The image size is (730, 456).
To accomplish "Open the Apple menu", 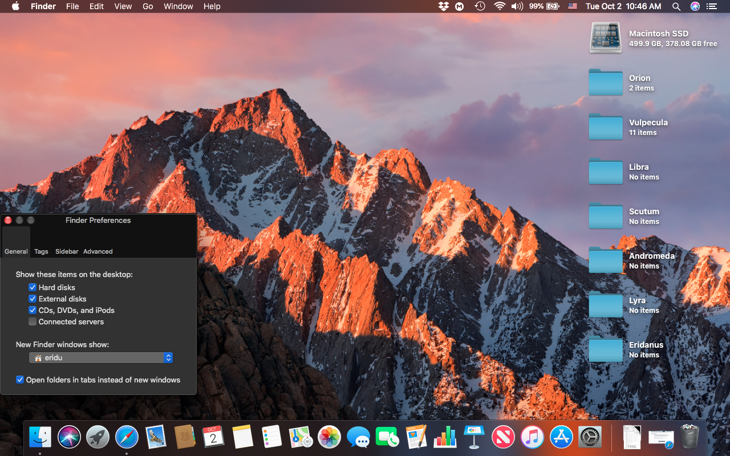I will [x=15, y=6].
